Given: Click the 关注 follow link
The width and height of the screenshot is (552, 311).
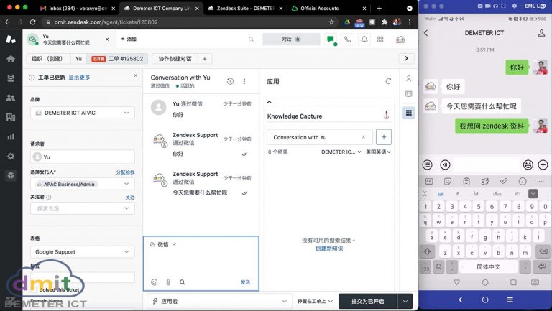Looking at the screenshot, I should pyautogui.click(x=130, y=198).
